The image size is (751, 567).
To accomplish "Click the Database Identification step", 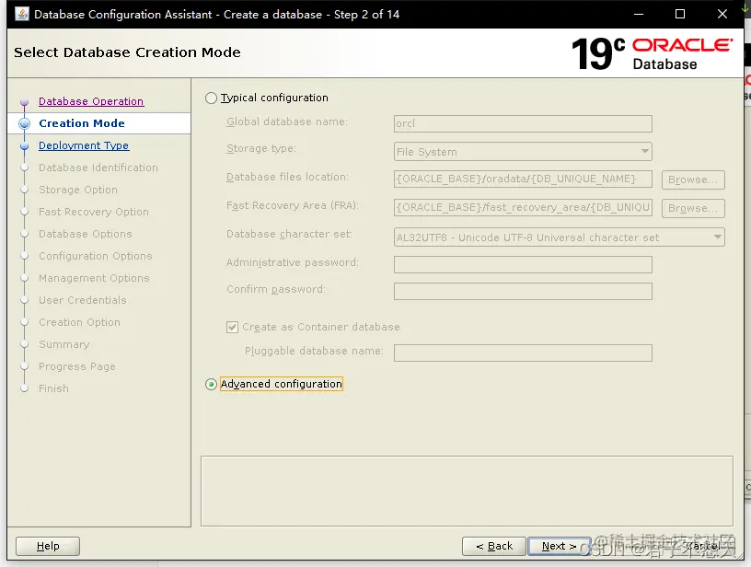I will coord(98,168).
